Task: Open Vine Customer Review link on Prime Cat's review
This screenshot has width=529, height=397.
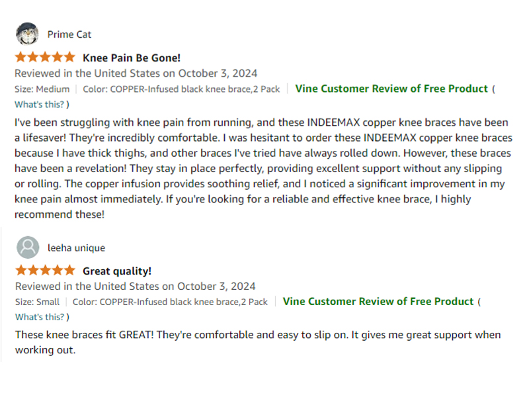Action: 391,89
